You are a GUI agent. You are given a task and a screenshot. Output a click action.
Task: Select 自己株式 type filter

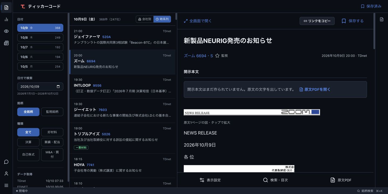point(28,155)
